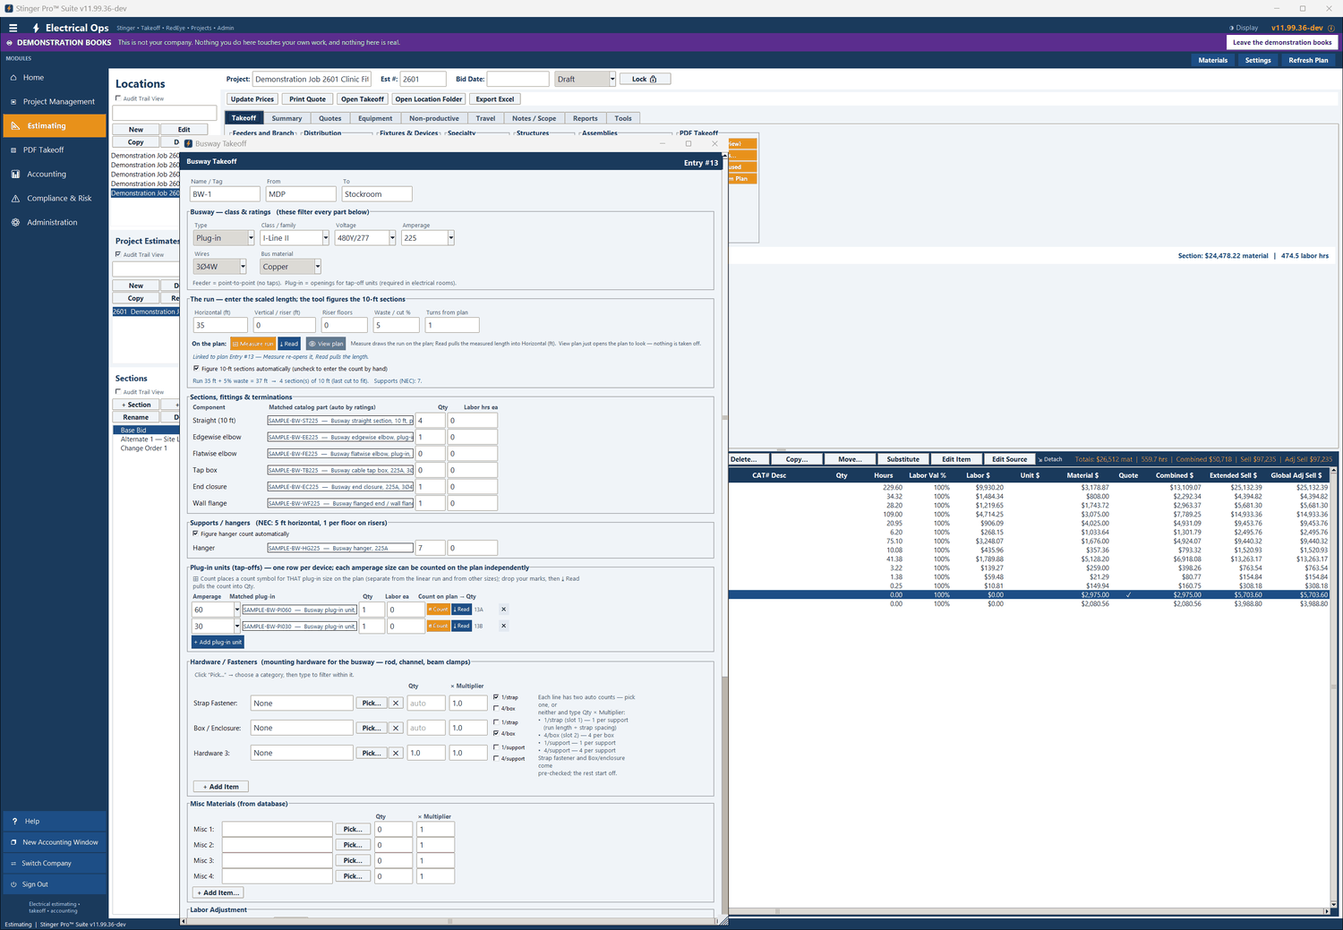
Task: Click the Home module icon
Action: (x=14, y=78)
